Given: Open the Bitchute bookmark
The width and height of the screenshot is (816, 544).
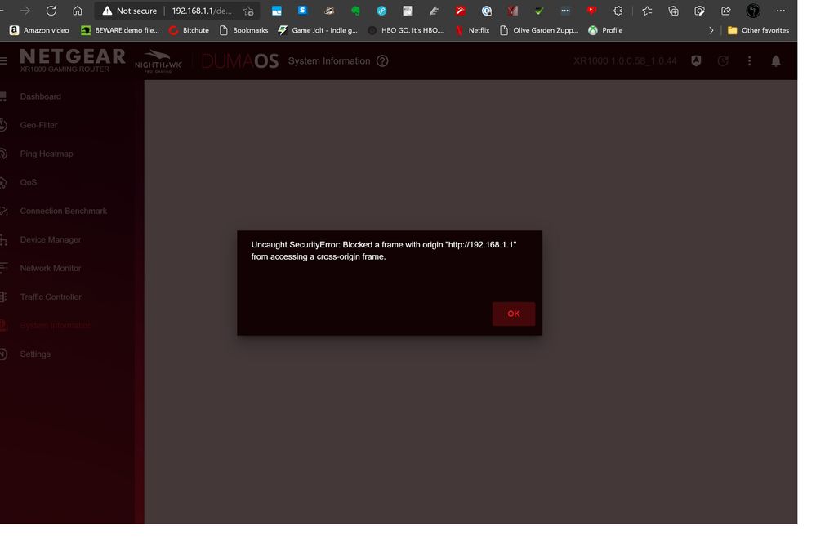Looking at the screenshot, I should point(189,30).
